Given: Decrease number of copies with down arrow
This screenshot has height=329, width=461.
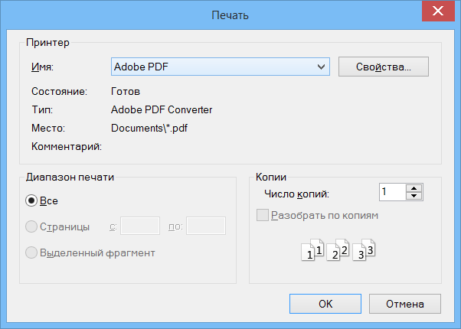Looking at the screenshot, I should pyautogui.click(x=414, y=196).
